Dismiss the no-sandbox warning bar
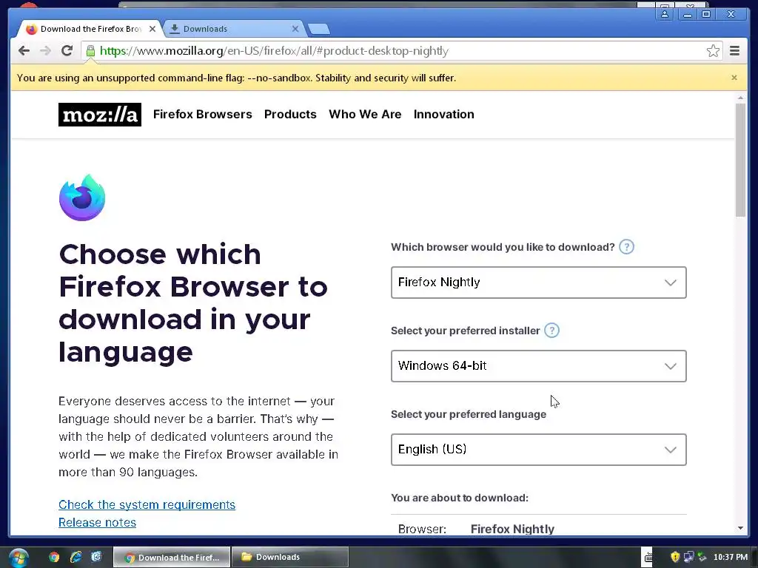The image size is (758, 568). [734, 78]
